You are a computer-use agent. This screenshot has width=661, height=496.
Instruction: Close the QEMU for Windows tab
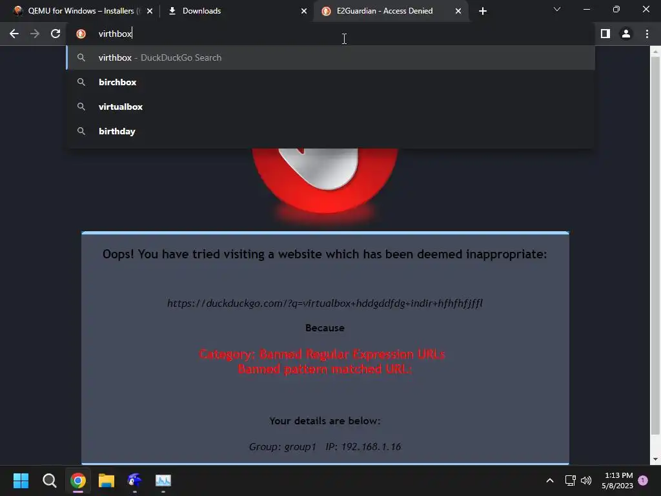tap(150, 11)
